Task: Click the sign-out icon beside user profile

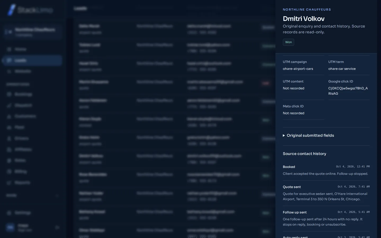Action: pos(57,227)
